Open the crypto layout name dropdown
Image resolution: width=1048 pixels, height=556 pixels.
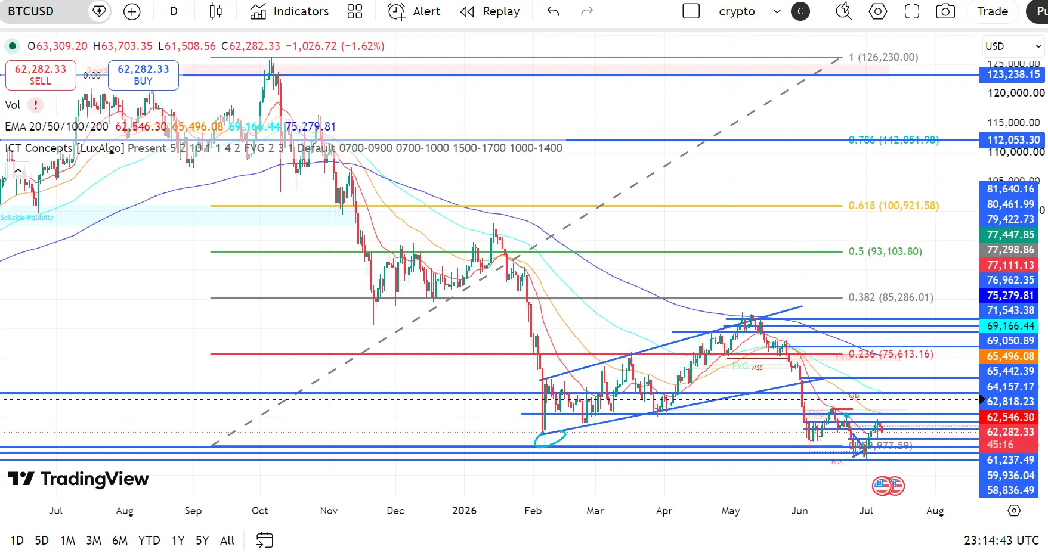pos(737,11)
